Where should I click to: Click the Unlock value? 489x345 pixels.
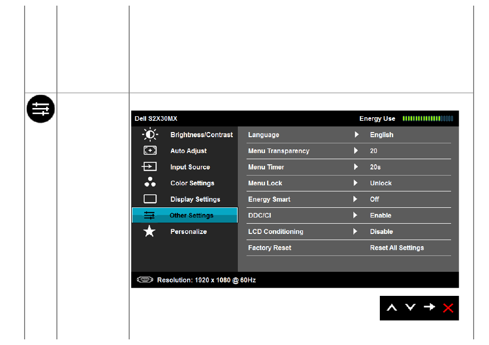[380, 183]
